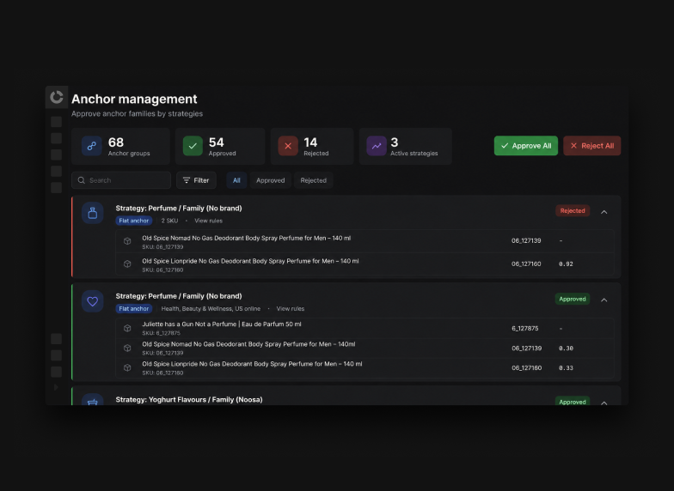Click the Health, Beauty & Wellness, US online label

coord(211,309)
